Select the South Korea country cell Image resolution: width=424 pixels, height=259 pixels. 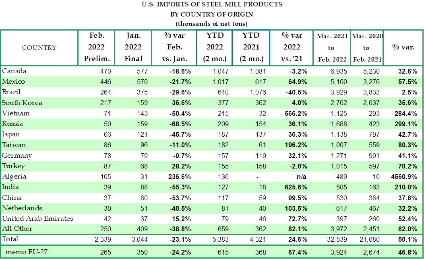22,103
